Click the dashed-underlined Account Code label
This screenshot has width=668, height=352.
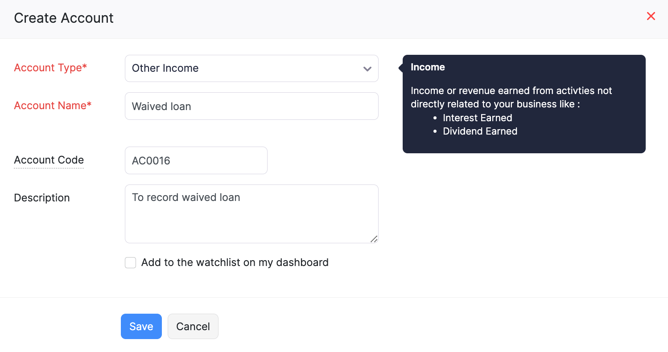coord(49,160)
